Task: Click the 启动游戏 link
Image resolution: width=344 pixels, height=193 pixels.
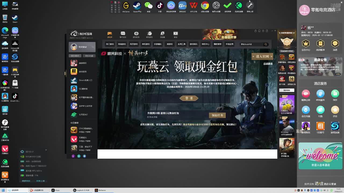Action: coord(268,64)
